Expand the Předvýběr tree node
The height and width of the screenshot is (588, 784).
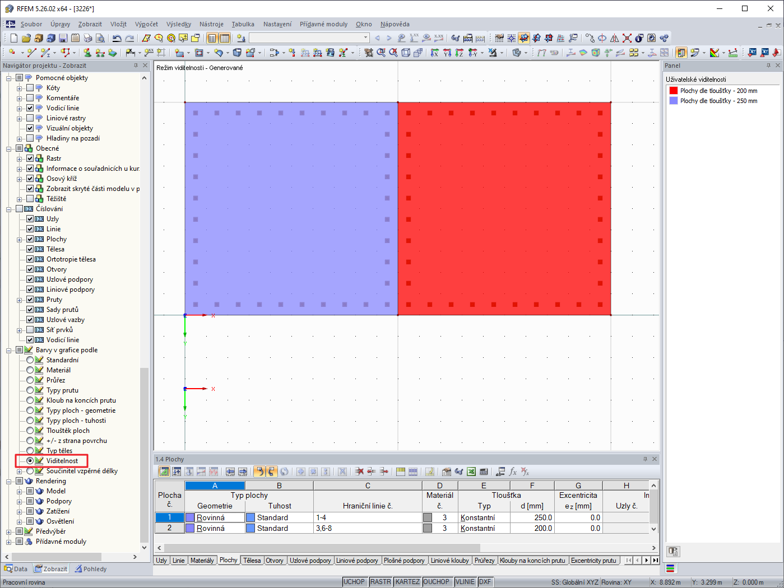coord(9,531)
